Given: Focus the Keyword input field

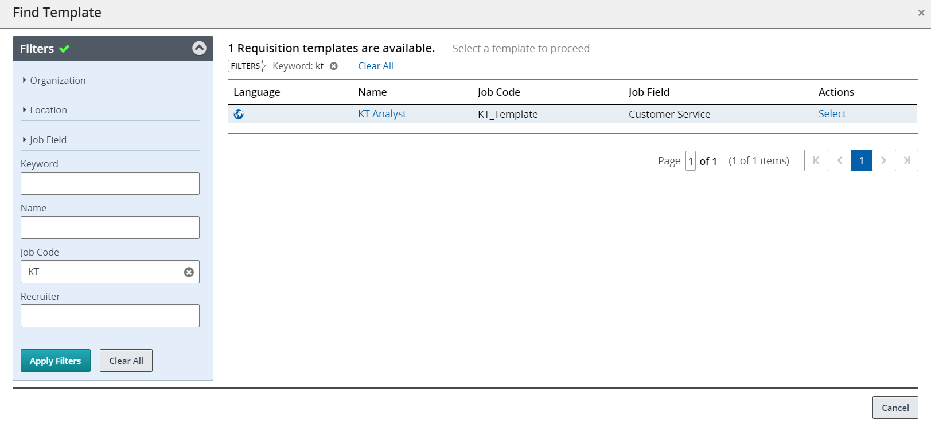Looking at the screenshot, I should [110, 183].
